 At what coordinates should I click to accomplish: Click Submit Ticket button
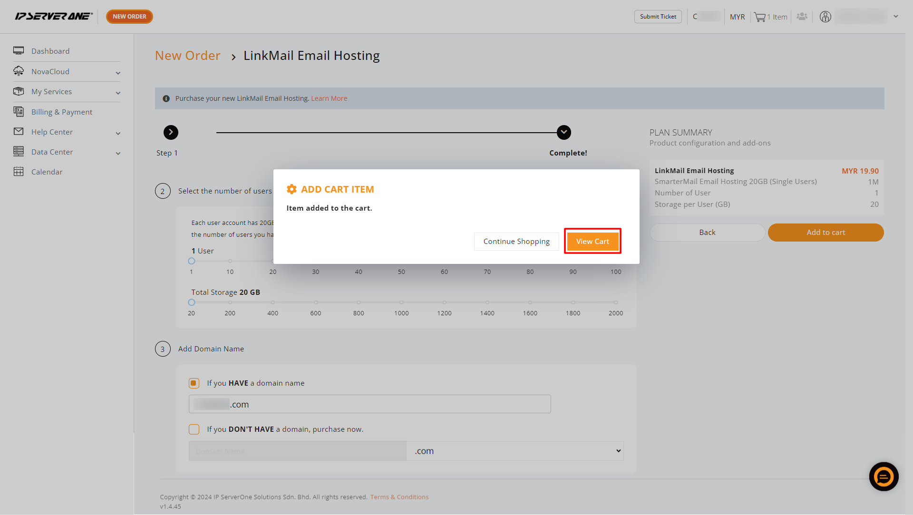[x=658, y=17]
